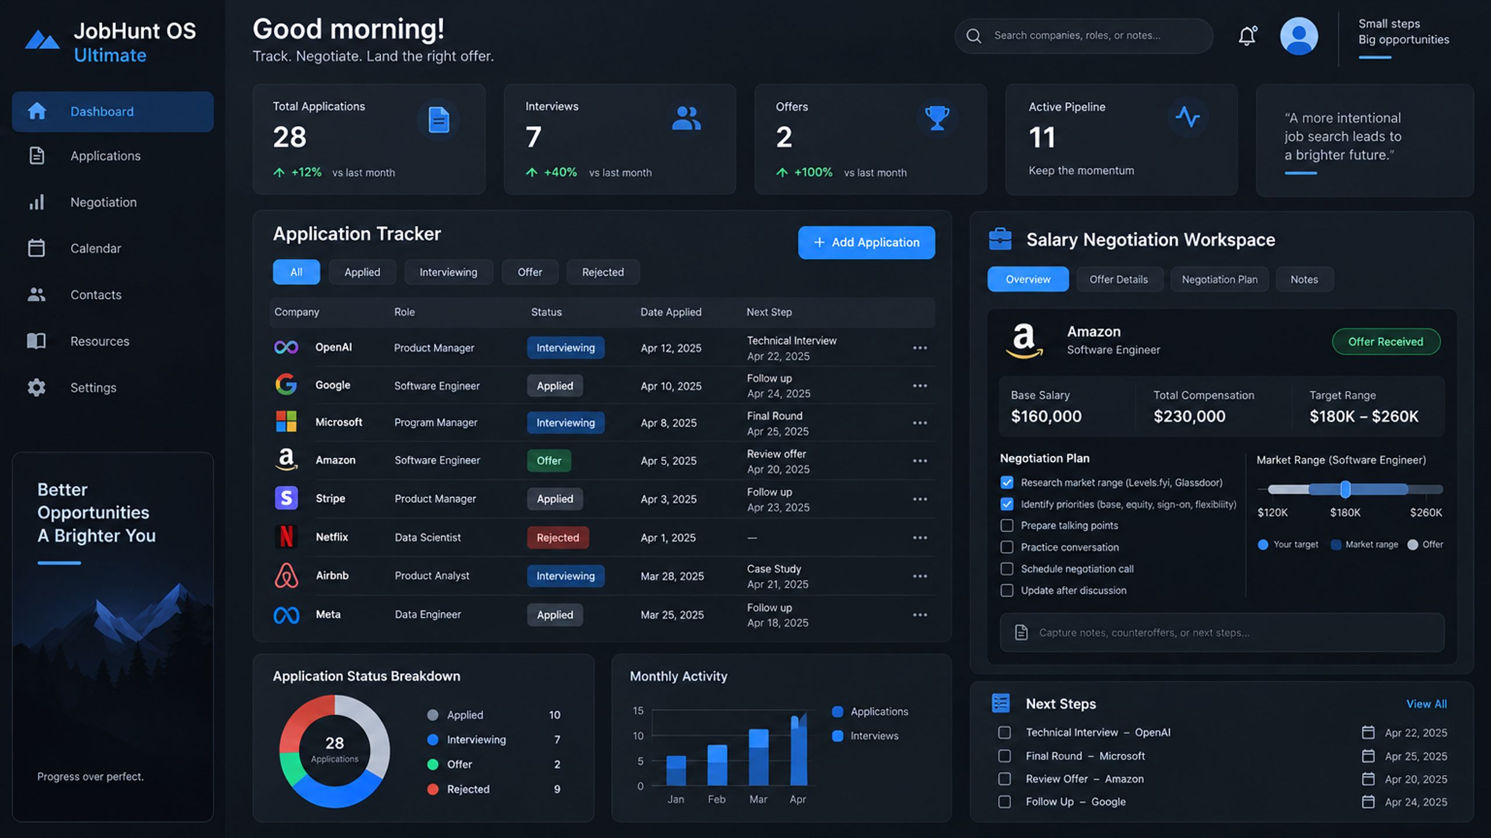The width and height of the screenshot is (1491, 838).
Task: Click the Interviews people icon
Action: (x=686, y=118)
